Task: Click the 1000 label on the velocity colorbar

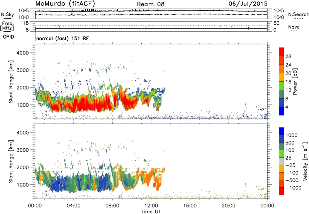Action: 292,135
